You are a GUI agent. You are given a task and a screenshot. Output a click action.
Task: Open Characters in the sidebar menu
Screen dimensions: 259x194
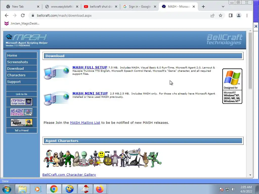(x=21, y=75)
